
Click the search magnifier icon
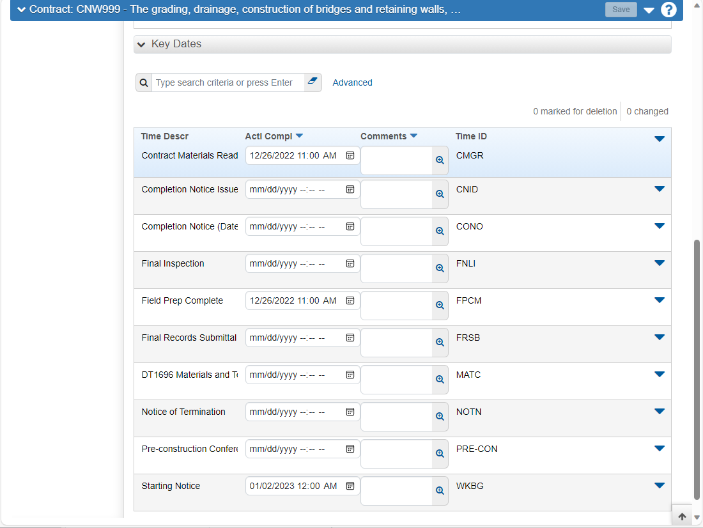coord(144,83)
